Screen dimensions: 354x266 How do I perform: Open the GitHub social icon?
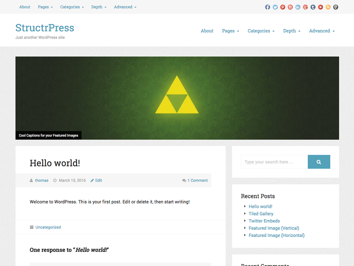click(336, 7)
